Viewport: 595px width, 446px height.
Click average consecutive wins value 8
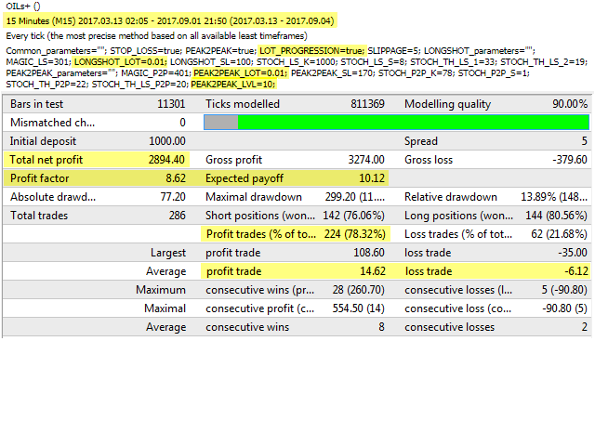coord(381,327)
